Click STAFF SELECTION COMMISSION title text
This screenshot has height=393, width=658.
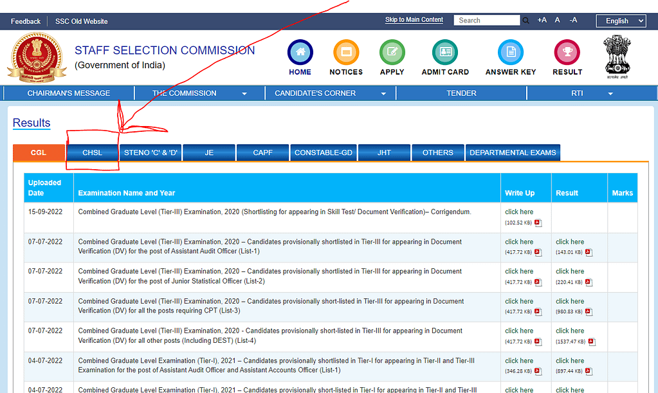165,50
